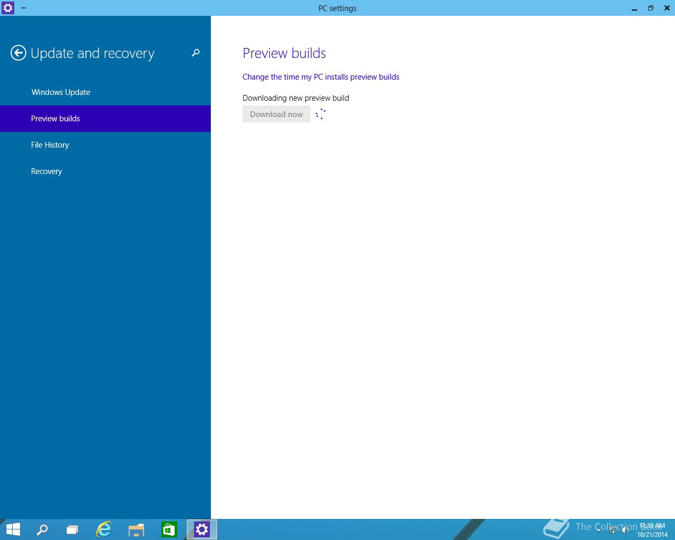
Task: Open File Explorer from the taskbar
Action: pos(136,529)
